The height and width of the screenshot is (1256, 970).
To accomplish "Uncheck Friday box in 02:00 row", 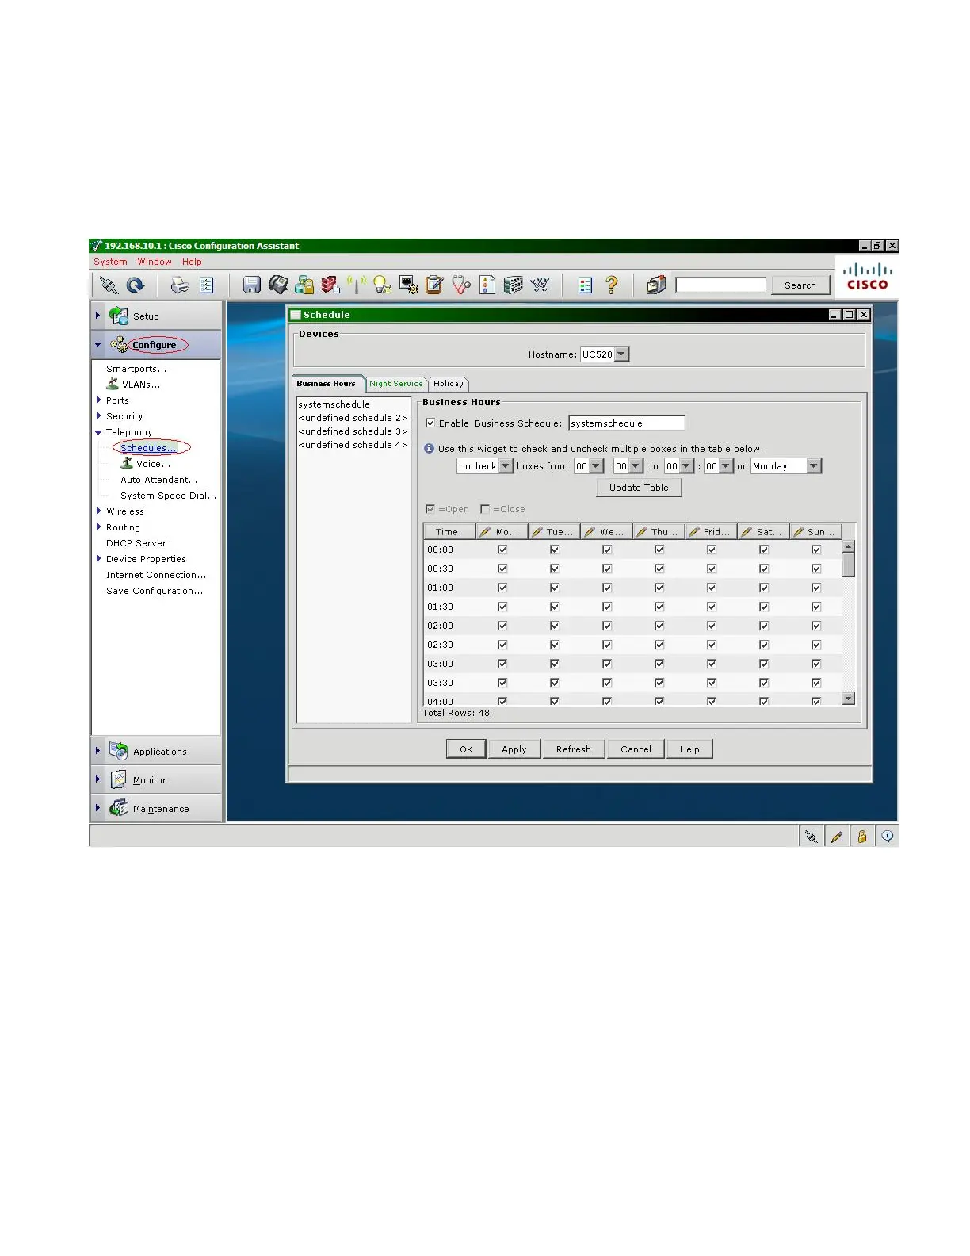I will click(712, 626).
